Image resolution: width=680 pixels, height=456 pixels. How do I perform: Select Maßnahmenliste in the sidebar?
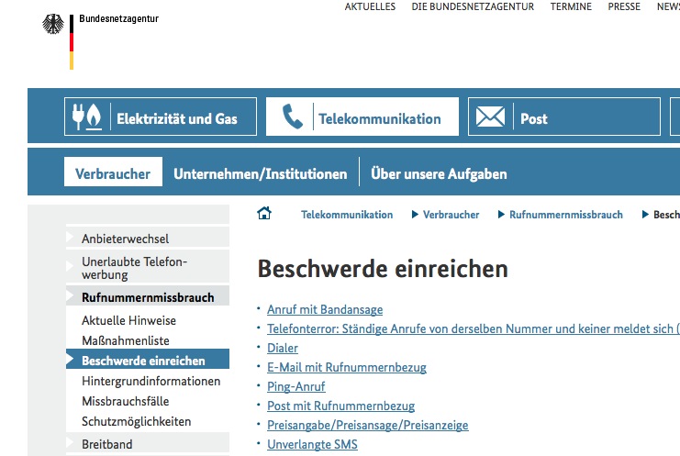pos(126,340)
